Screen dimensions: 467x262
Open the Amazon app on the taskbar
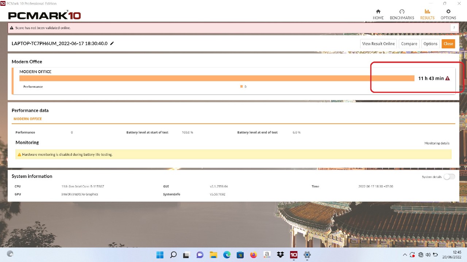267,255
